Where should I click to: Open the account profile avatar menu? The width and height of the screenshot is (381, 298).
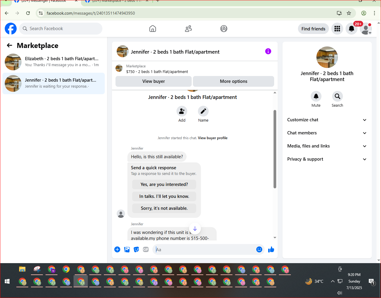[366, 29]
